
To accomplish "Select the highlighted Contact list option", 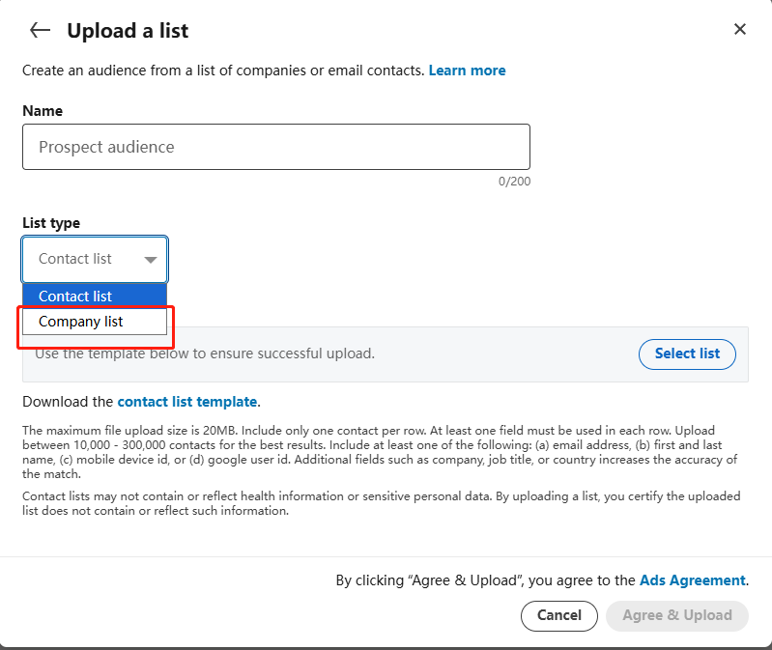I will click(95, 296).
